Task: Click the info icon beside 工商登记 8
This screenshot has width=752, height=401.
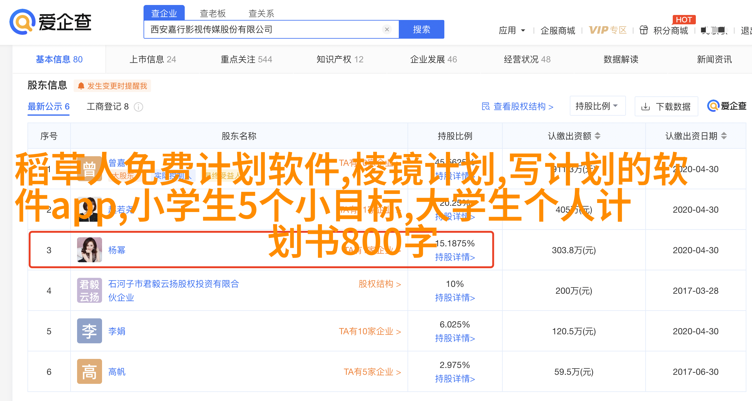Action: click(x=139, y=107)
